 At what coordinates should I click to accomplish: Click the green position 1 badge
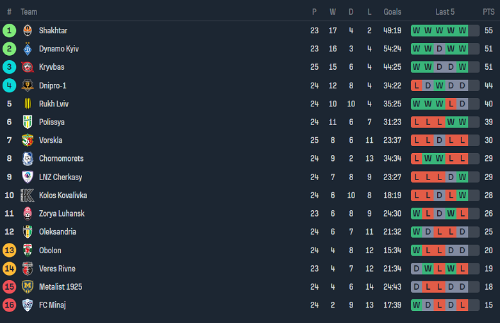coord(9,30)
